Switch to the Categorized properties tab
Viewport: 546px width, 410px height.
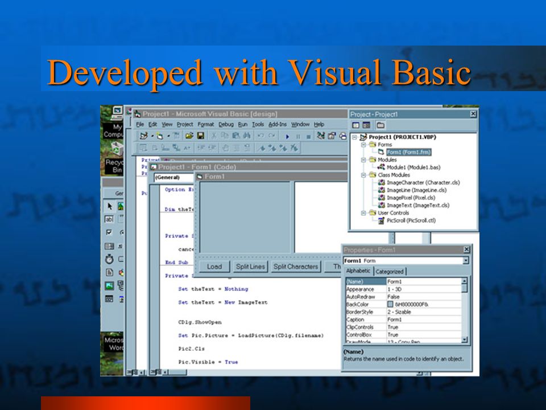pos(389,272)
